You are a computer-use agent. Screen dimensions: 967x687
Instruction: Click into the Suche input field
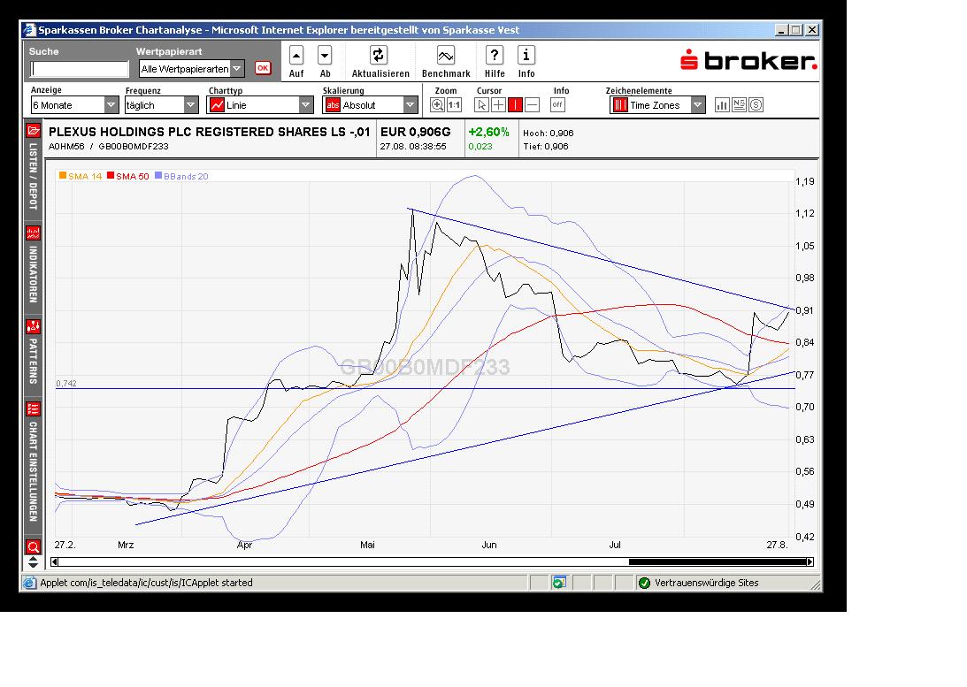(x=80, y=69)
